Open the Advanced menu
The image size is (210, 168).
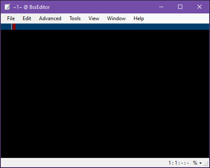[50, 18]
